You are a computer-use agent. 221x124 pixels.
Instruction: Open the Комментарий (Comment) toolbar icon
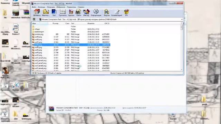tap(117, 12)
